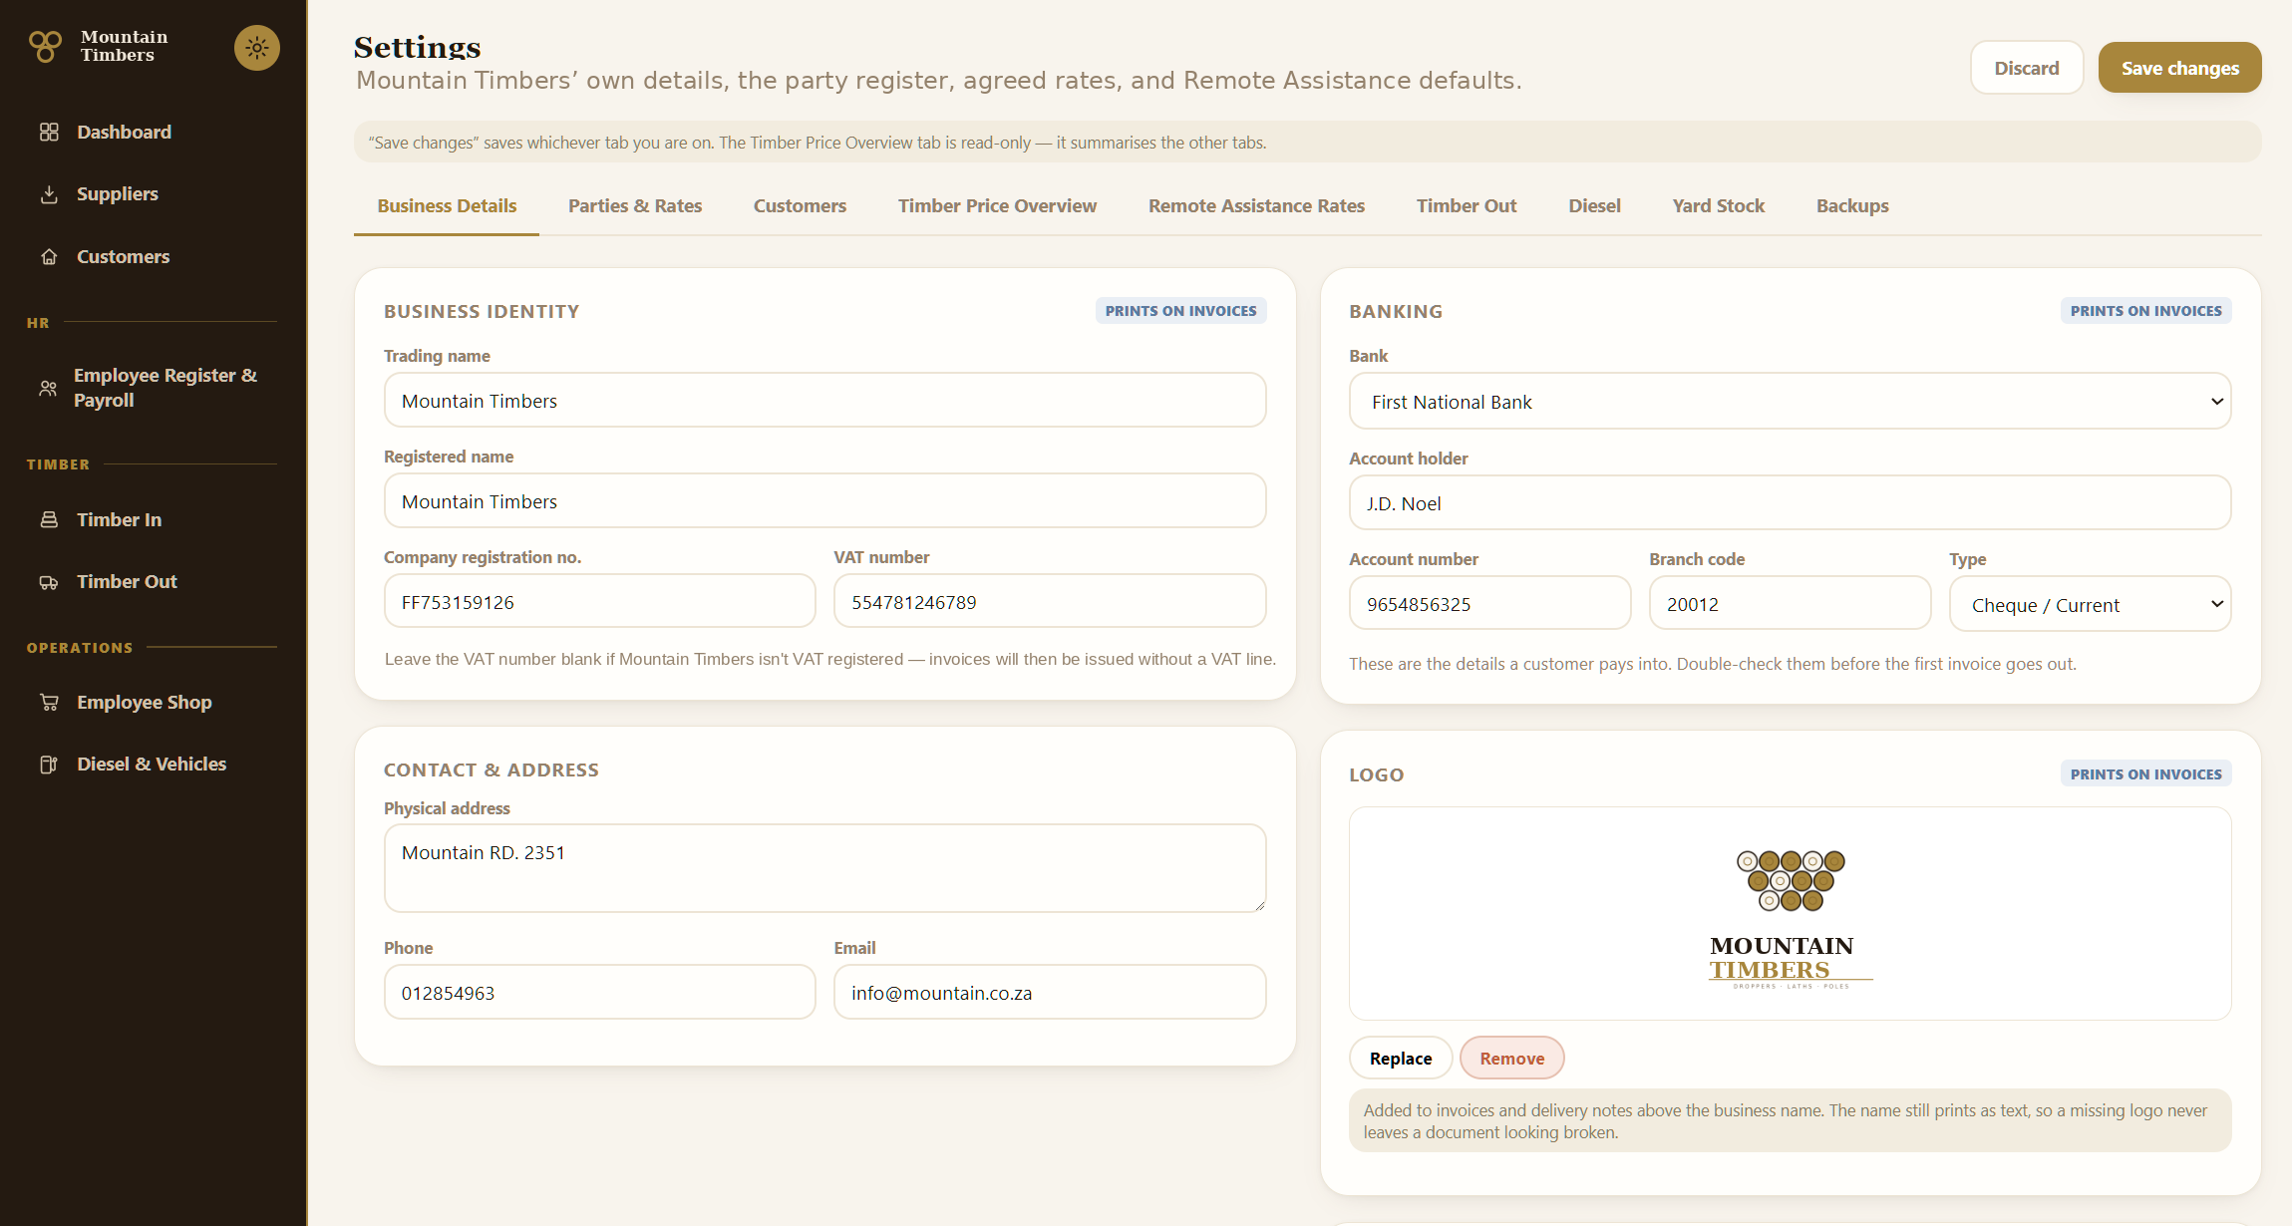This screenshot has height=1226, width=2292.
Task: Go to the Remote Assistance Rates tab
Action: click(x=1256, y=205)
